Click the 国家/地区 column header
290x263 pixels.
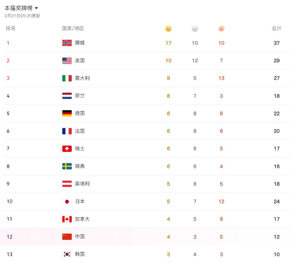[73, 28]
